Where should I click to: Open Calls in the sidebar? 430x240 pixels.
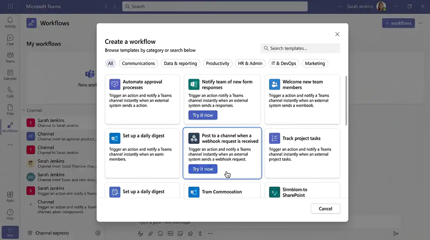pyautogui.click(x=10, y=93)
